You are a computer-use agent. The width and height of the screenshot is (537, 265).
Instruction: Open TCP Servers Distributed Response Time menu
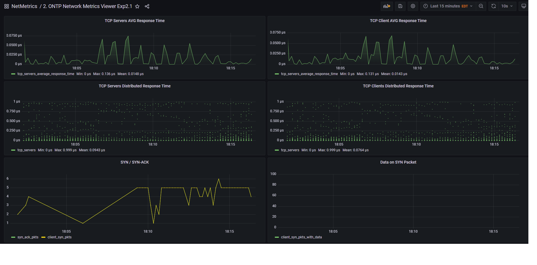click(134, 86)
